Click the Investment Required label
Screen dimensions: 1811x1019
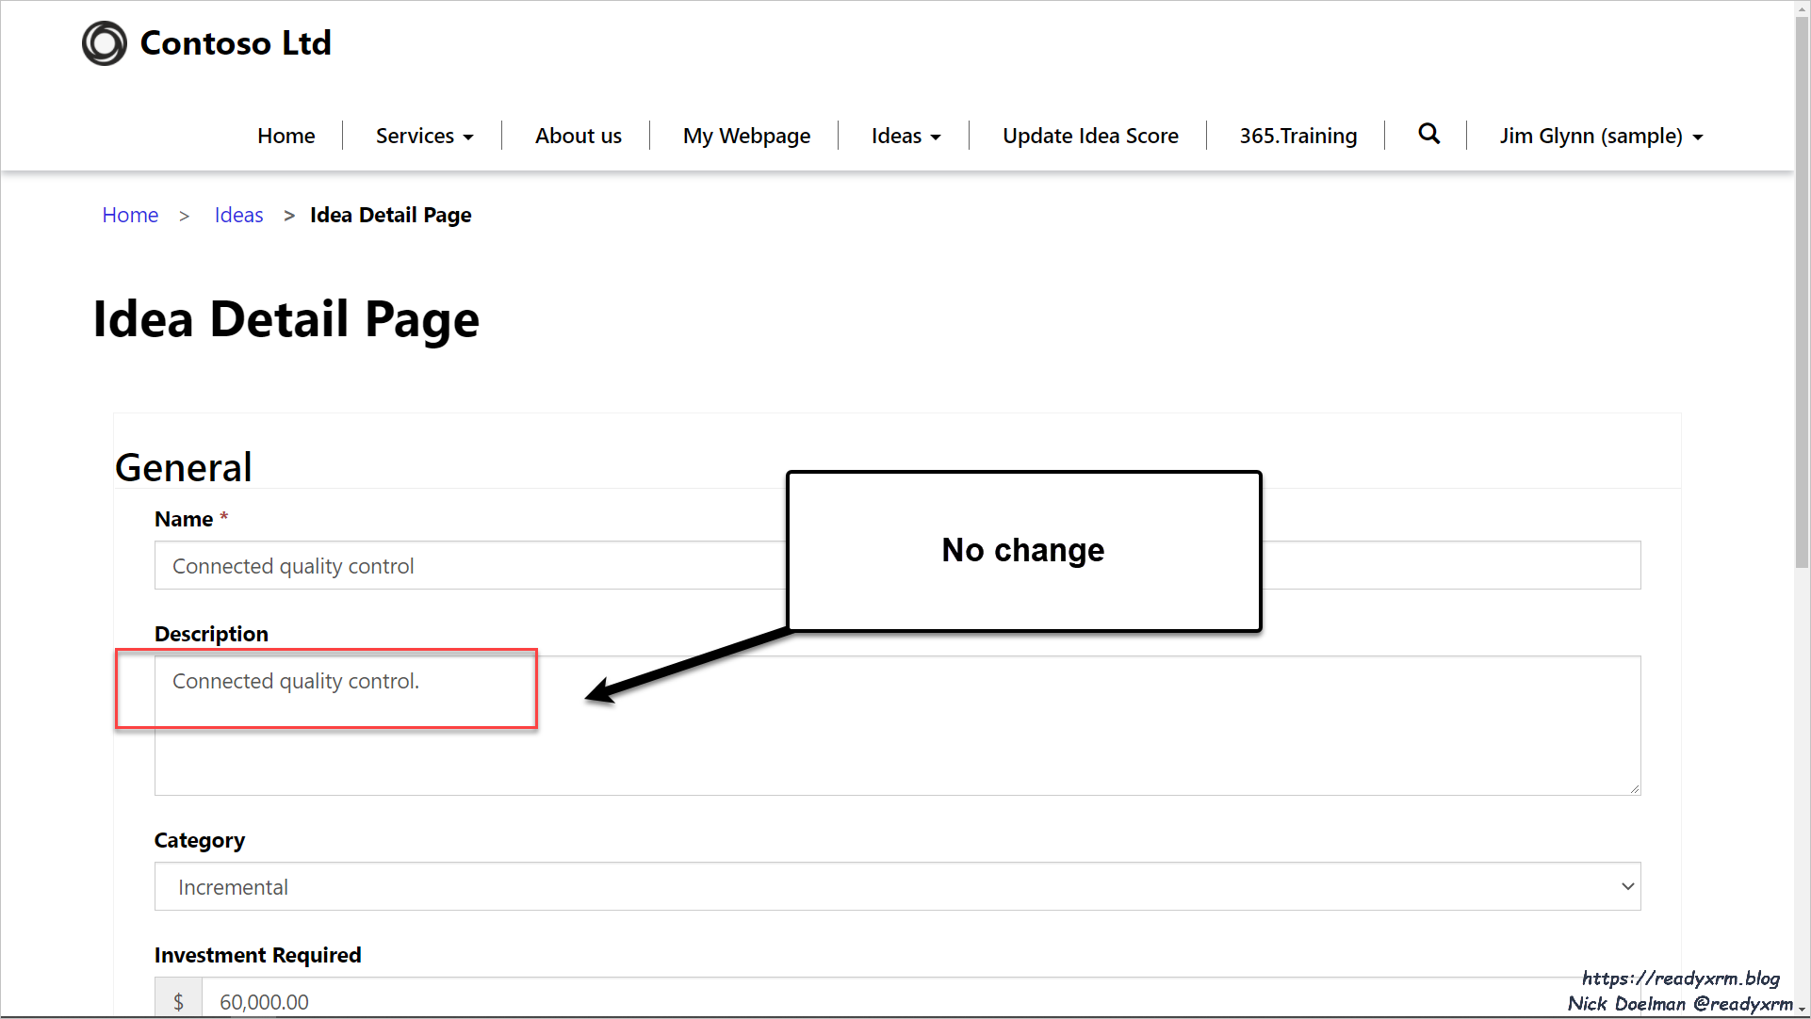257,955
